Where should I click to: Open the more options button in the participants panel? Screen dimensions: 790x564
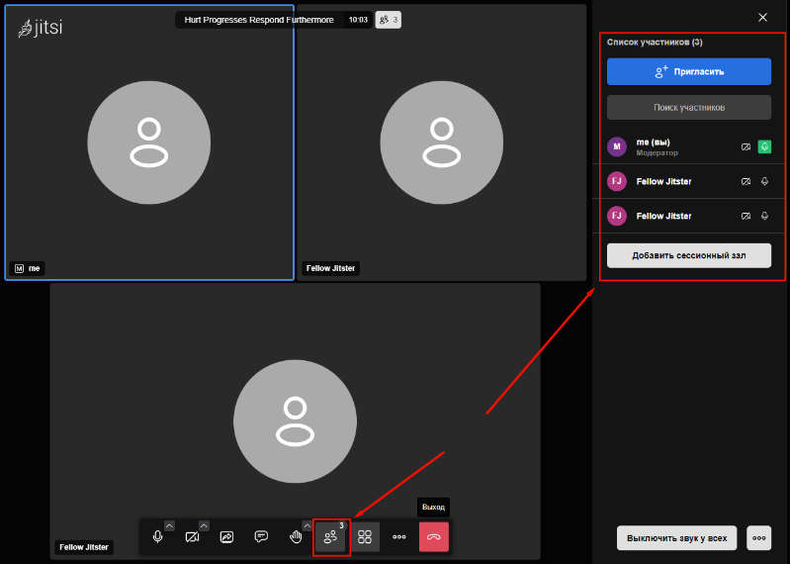(758, 538)
